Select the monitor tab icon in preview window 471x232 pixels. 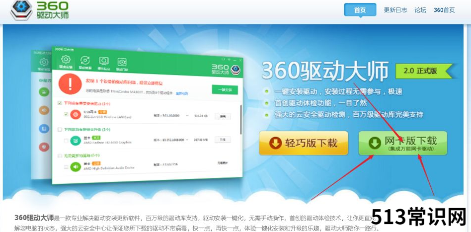coord(104,62)
